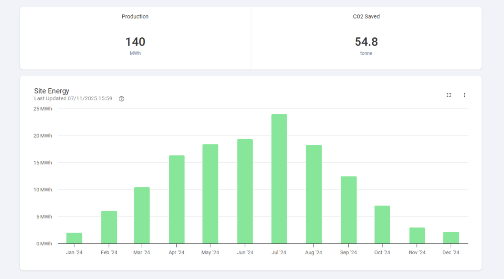The image size is (504, 279).
Task: Open the Site Energy help icon
Action: pyautogui.click(x=121, y=99)
